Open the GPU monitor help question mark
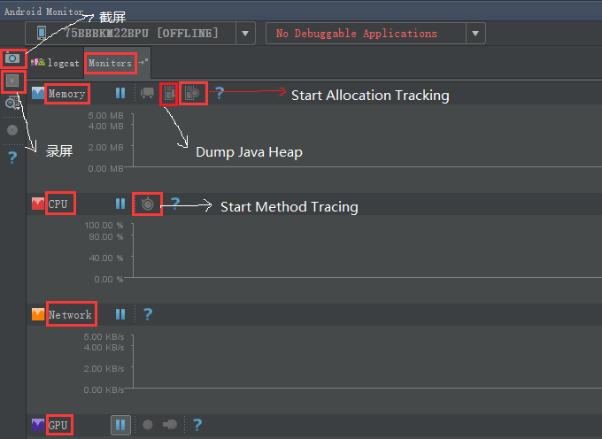This screenshot has width=602, height=439. [197, 425]
